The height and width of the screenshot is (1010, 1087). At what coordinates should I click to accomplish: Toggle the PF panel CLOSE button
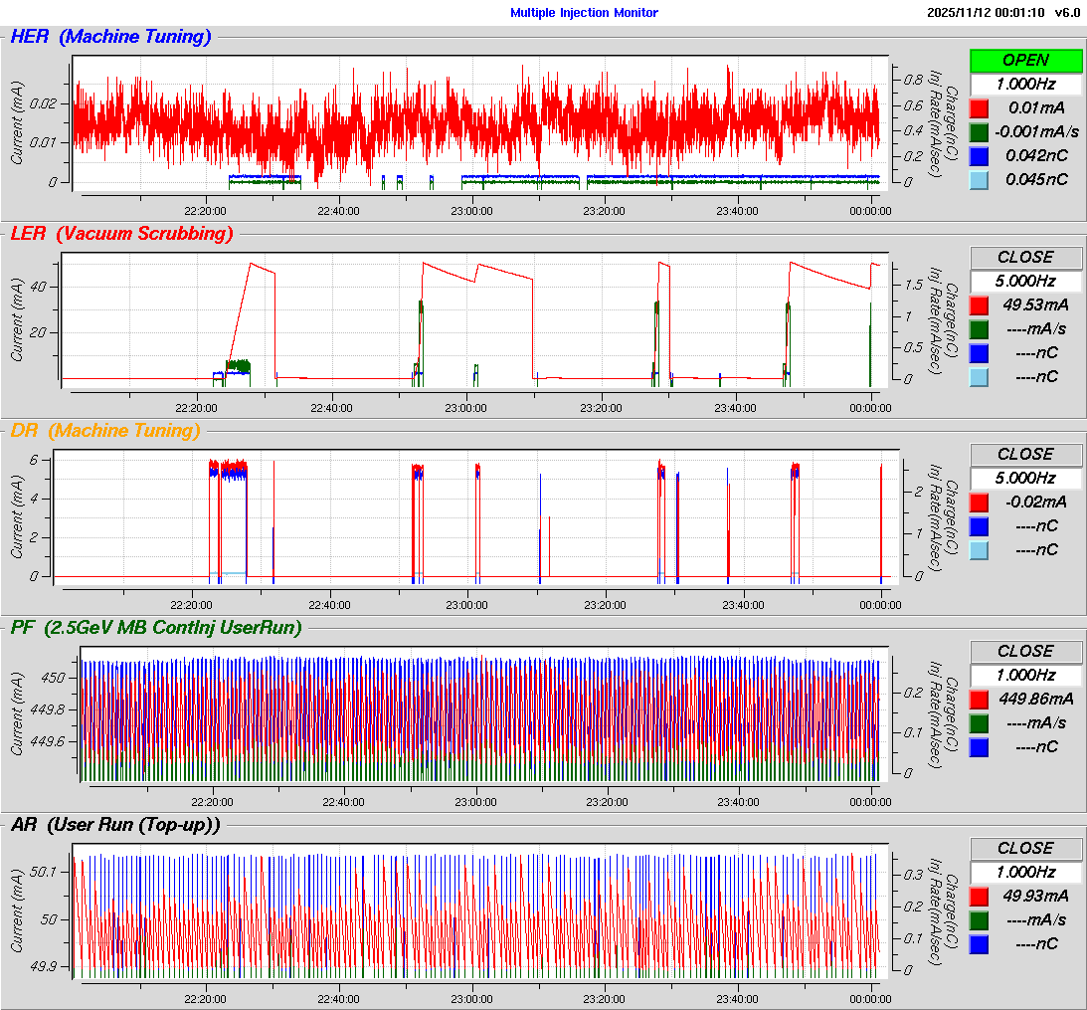[x=1025, y=652]
